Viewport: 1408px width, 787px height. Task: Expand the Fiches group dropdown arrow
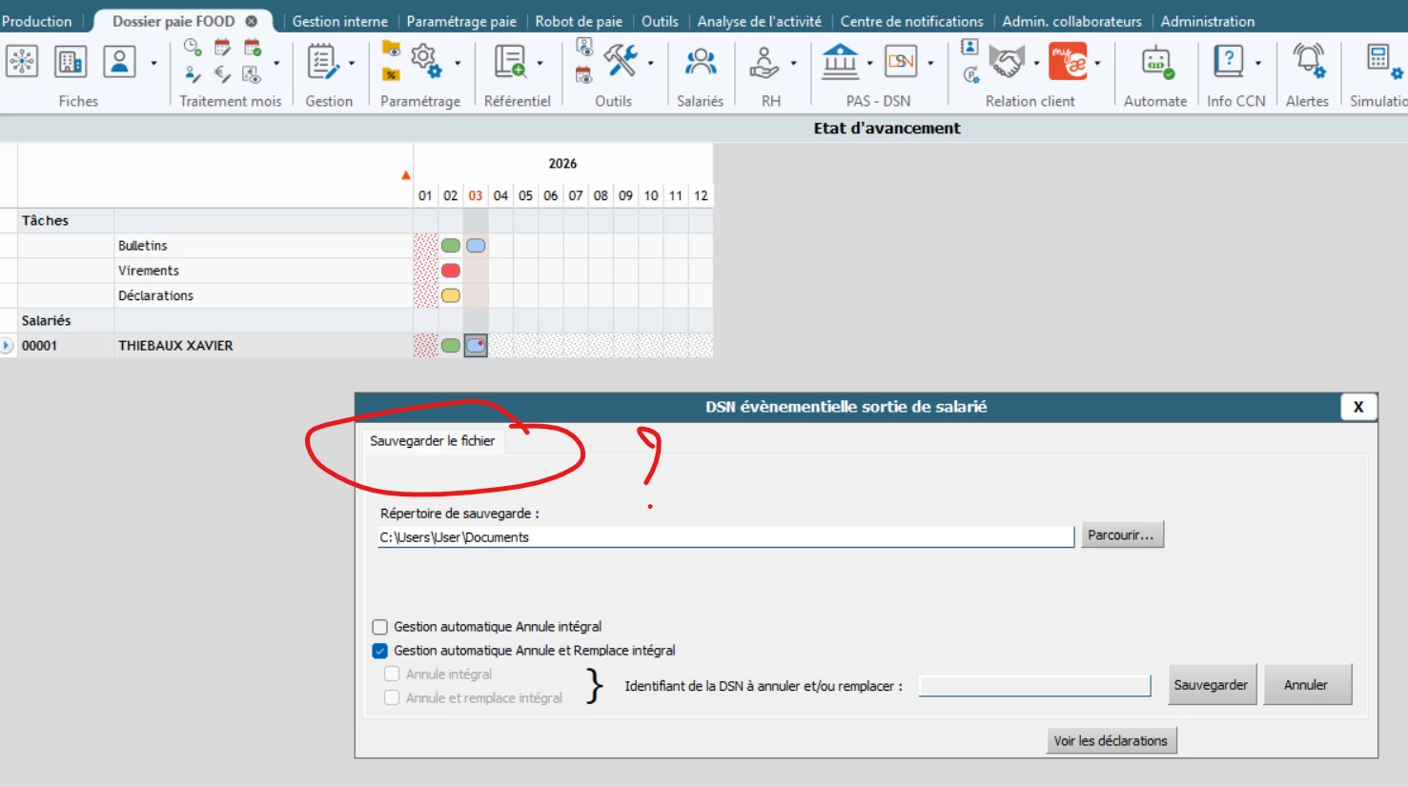pyautogui.click(x=153, y=64)
